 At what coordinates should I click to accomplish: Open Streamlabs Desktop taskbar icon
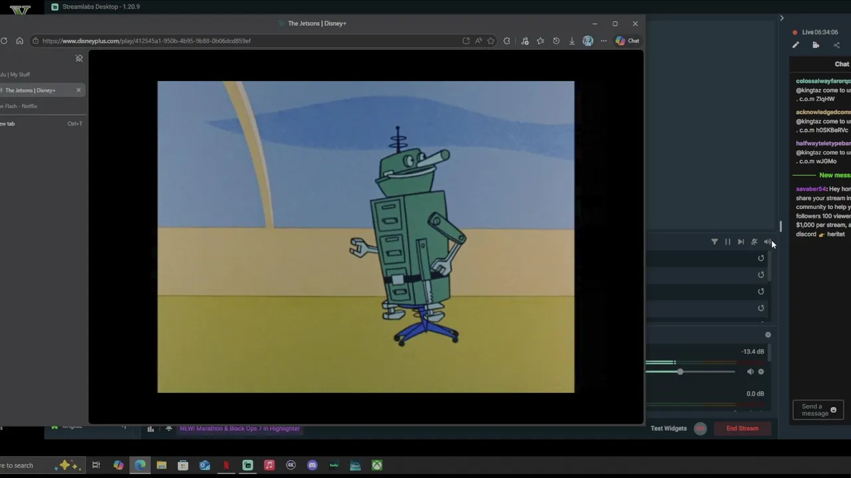[x=248, y=465]
